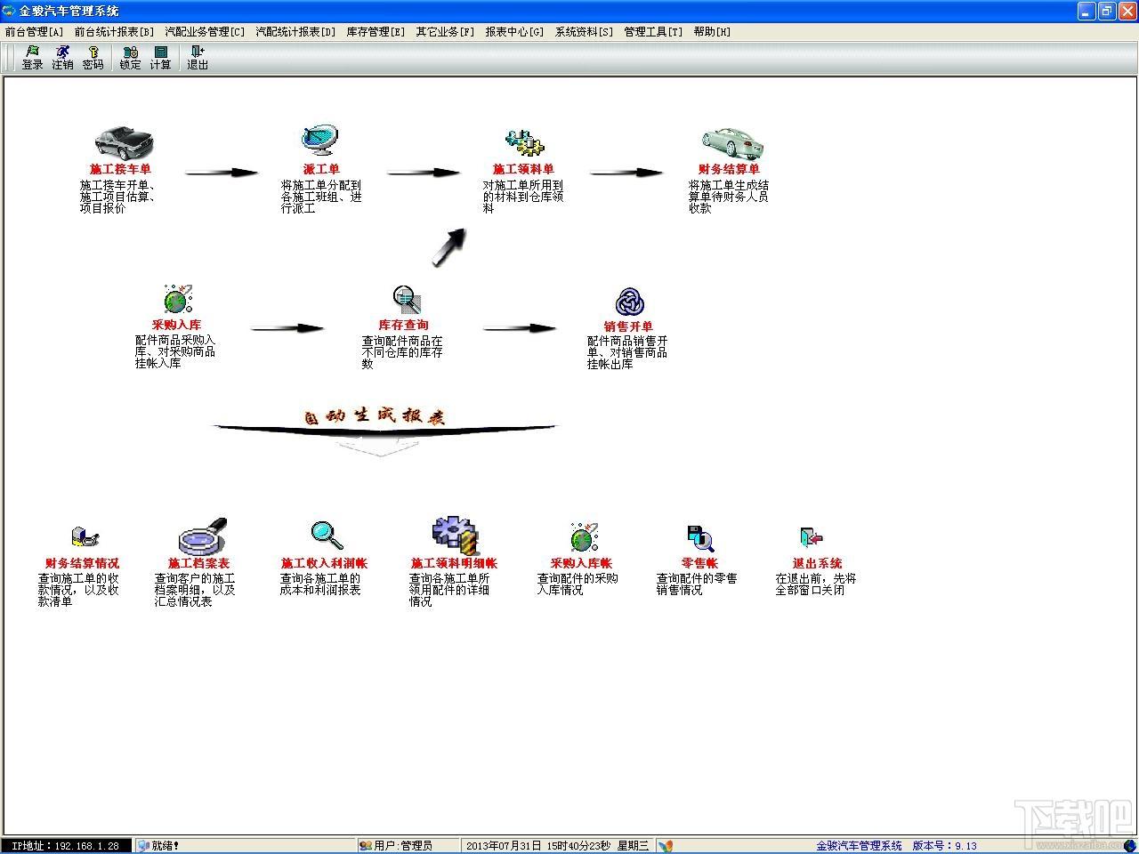This screenshot has width=1139, height=854.
Task: Open the 库存管理[E] menu
Action: [376, 31]
